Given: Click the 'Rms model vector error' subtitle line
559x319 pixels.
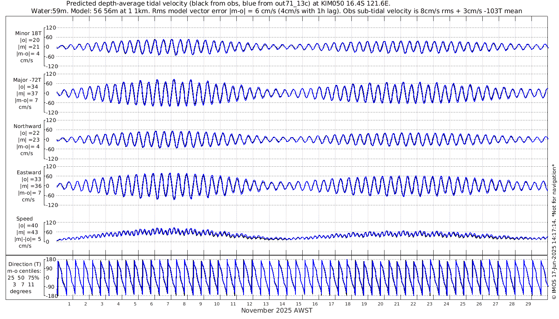Looking at the screenshot, I should coord(276,11).
